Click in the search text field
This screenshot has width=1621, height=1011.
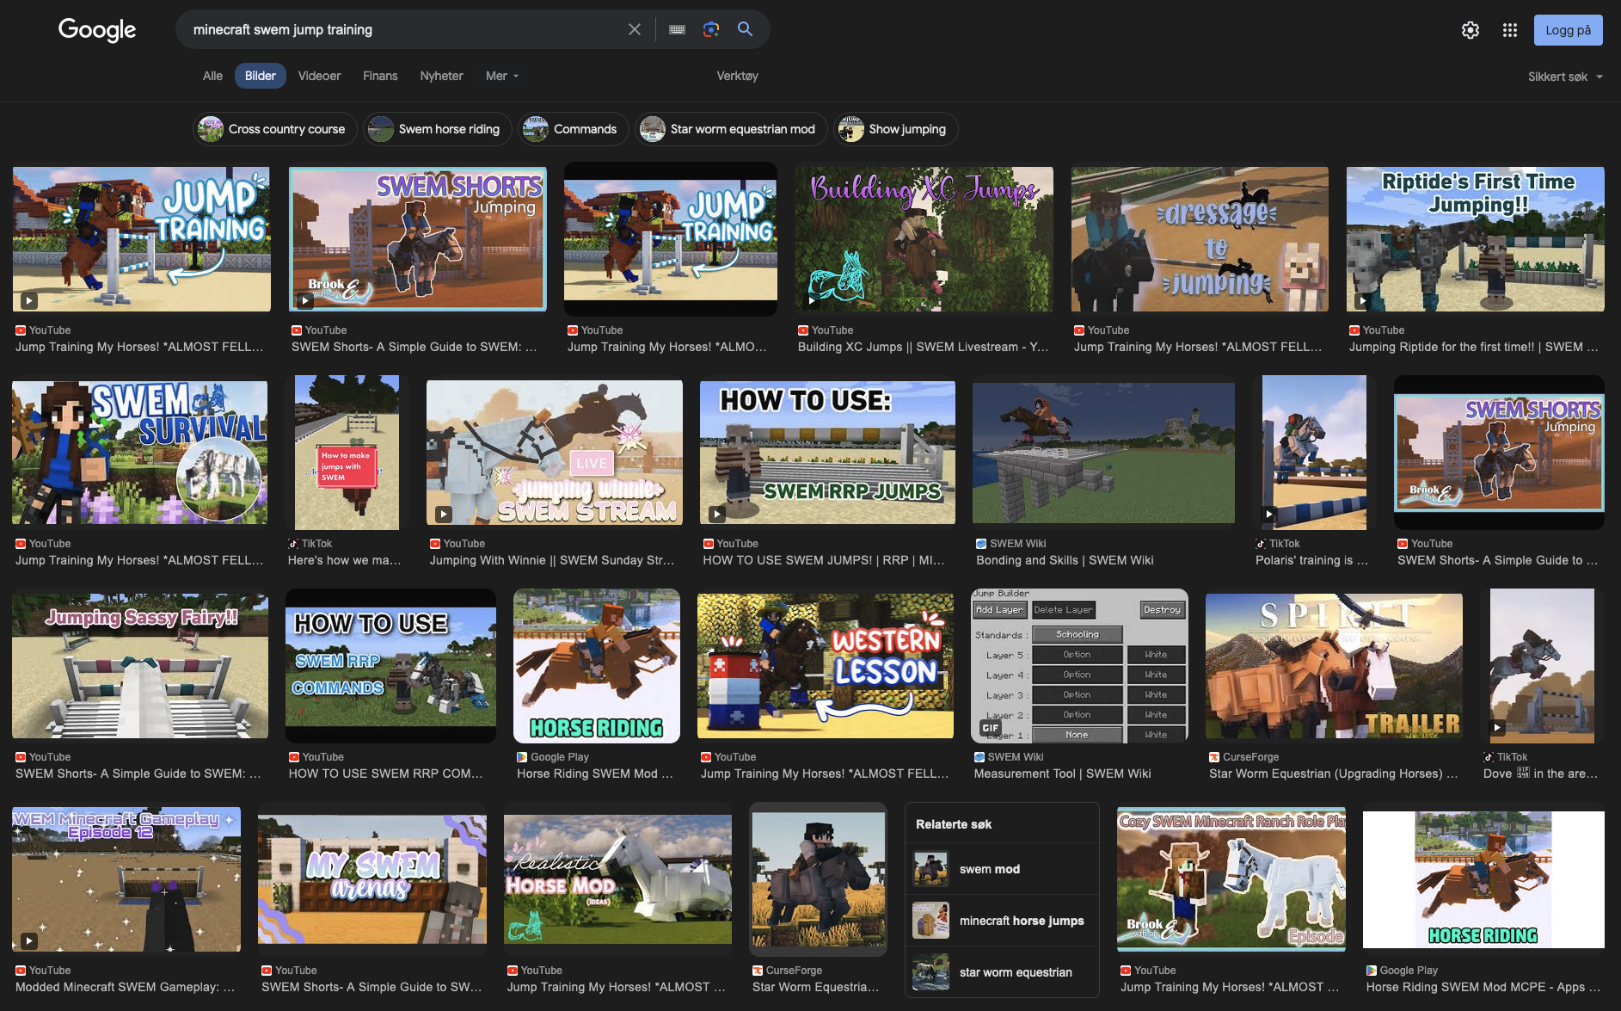(404, 29)
